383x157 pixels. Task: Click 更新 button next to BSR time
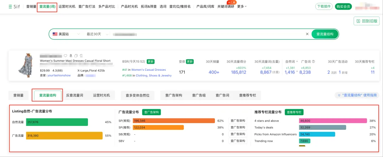151,62
